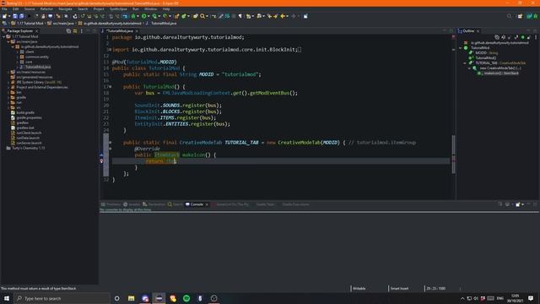540x304 pixels.
Task: Close the Console tab
Action: click(207, 204)
